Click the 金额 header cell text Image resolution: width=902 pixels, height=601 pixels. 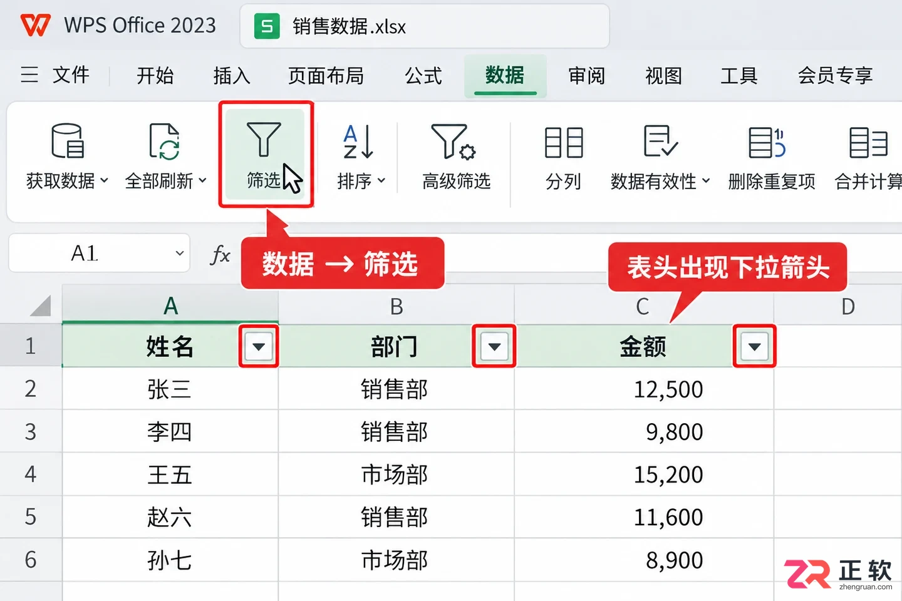(x=643, y=346)
